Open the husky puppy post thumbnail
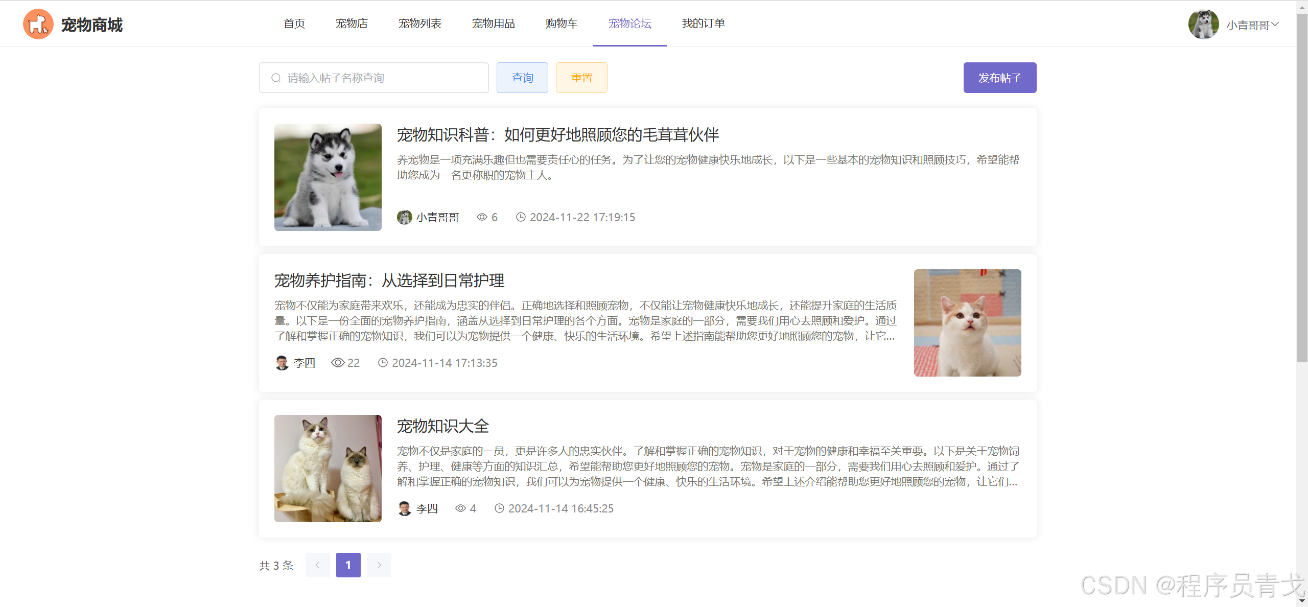Screen dimensions: 1308x607 [x=328, y=177]
